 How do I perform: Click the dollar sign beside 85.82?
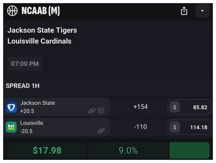click(x=175, y=107)
